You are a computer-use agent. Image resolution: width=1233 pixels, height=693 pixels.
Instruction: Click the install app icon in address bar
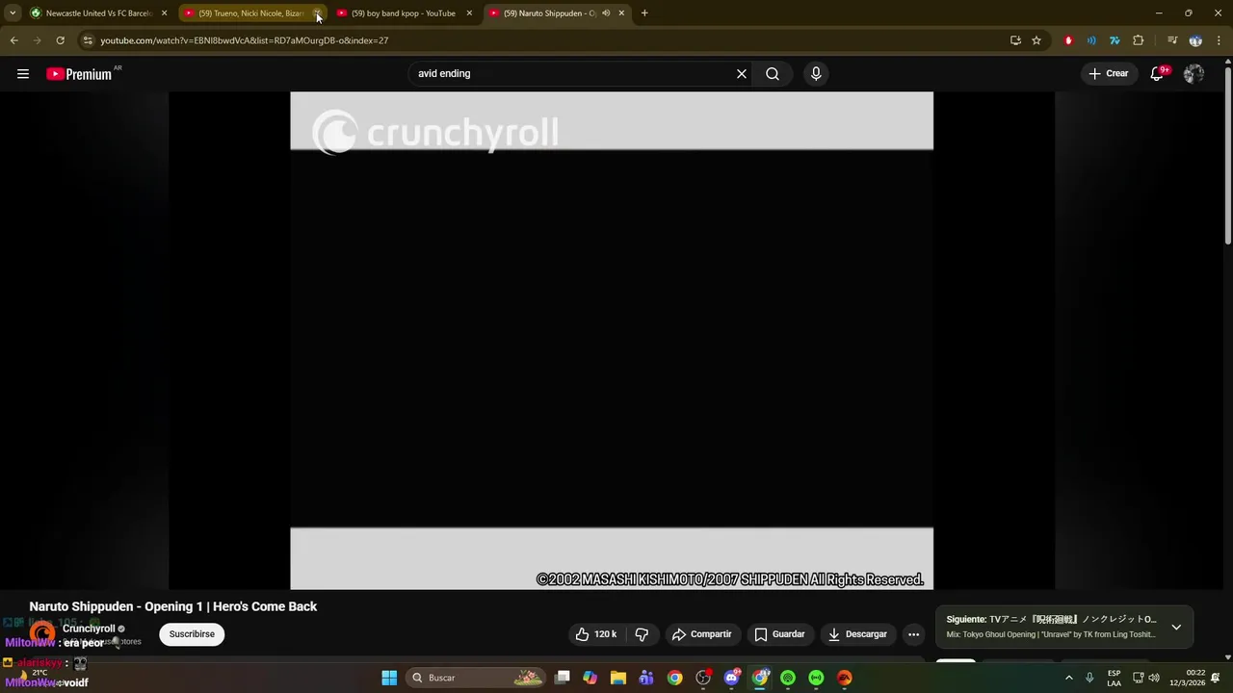[x=1015, y=40]
